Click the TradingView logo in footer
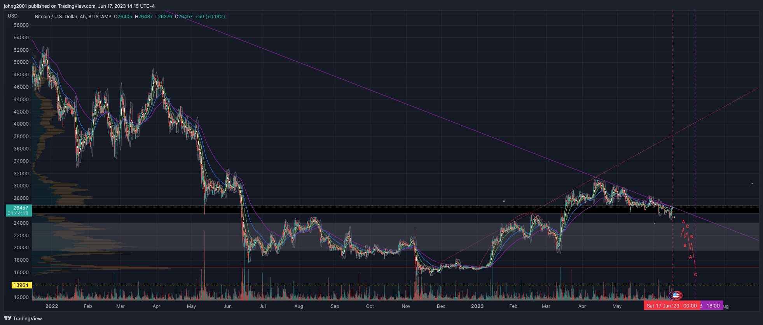The height and width of the screenshot is (325, 763). coord(23,318)
